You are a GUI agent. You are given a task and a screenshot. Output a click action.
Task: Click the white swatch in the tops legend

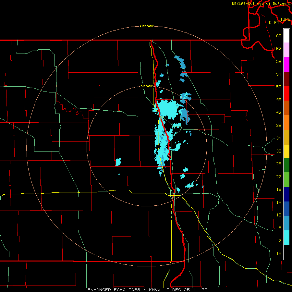click(286, 36)
